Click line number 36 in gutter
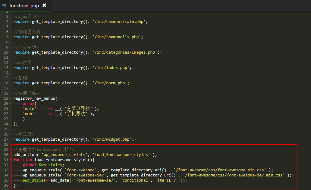Screen dimensions: 311x190 click(x=6, y=185)
